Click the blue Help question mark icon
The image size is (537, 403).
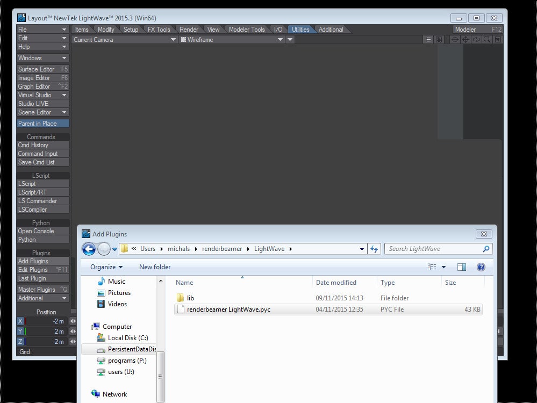coord(480,267)
